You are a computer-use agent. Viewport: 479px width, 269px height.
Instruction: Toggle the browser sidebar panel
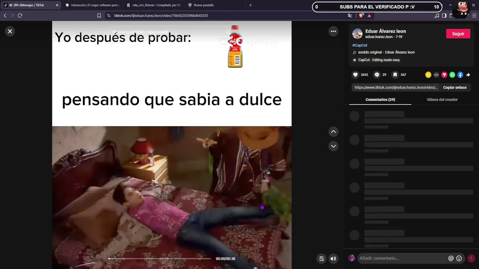coord(444,16)
